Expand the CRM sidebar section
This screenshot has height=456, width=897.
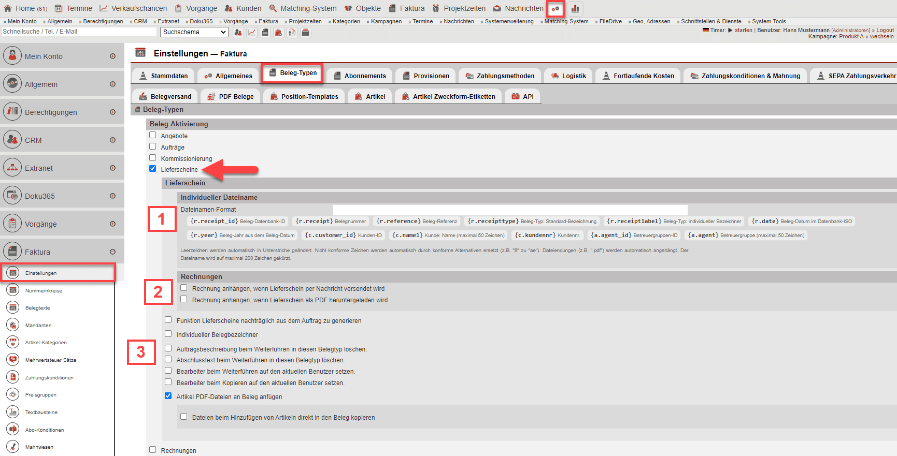tap(112, 140)
